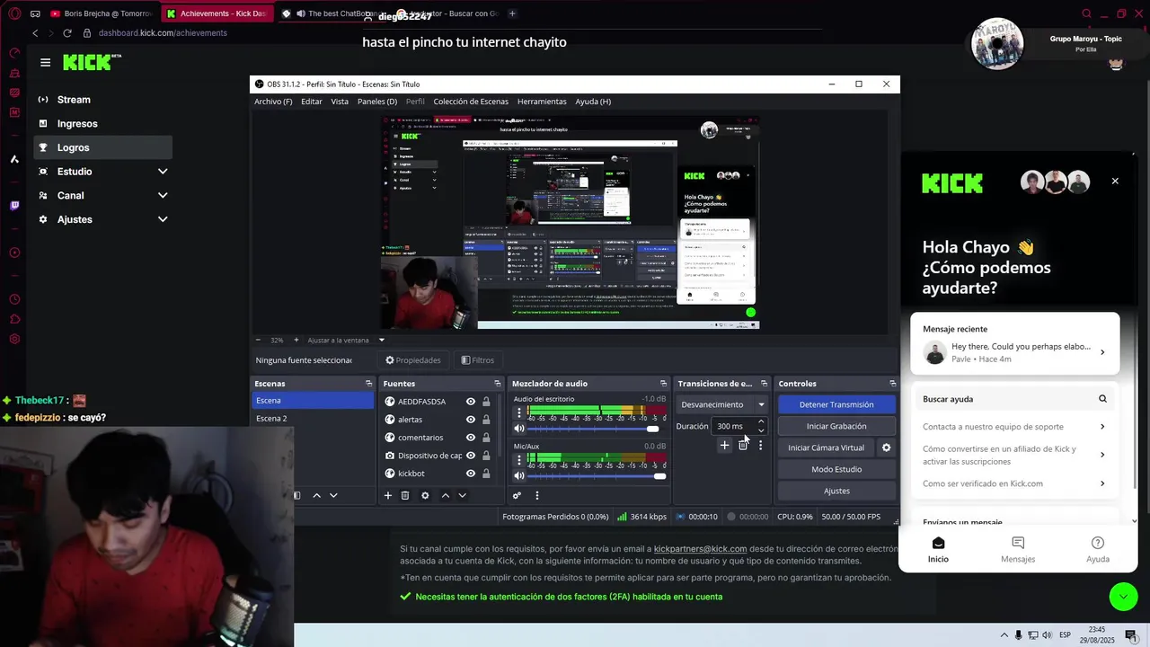Screen dimensions: 1150x647
Task: Open virtual camera settings gear
Action: pos(886,448)
